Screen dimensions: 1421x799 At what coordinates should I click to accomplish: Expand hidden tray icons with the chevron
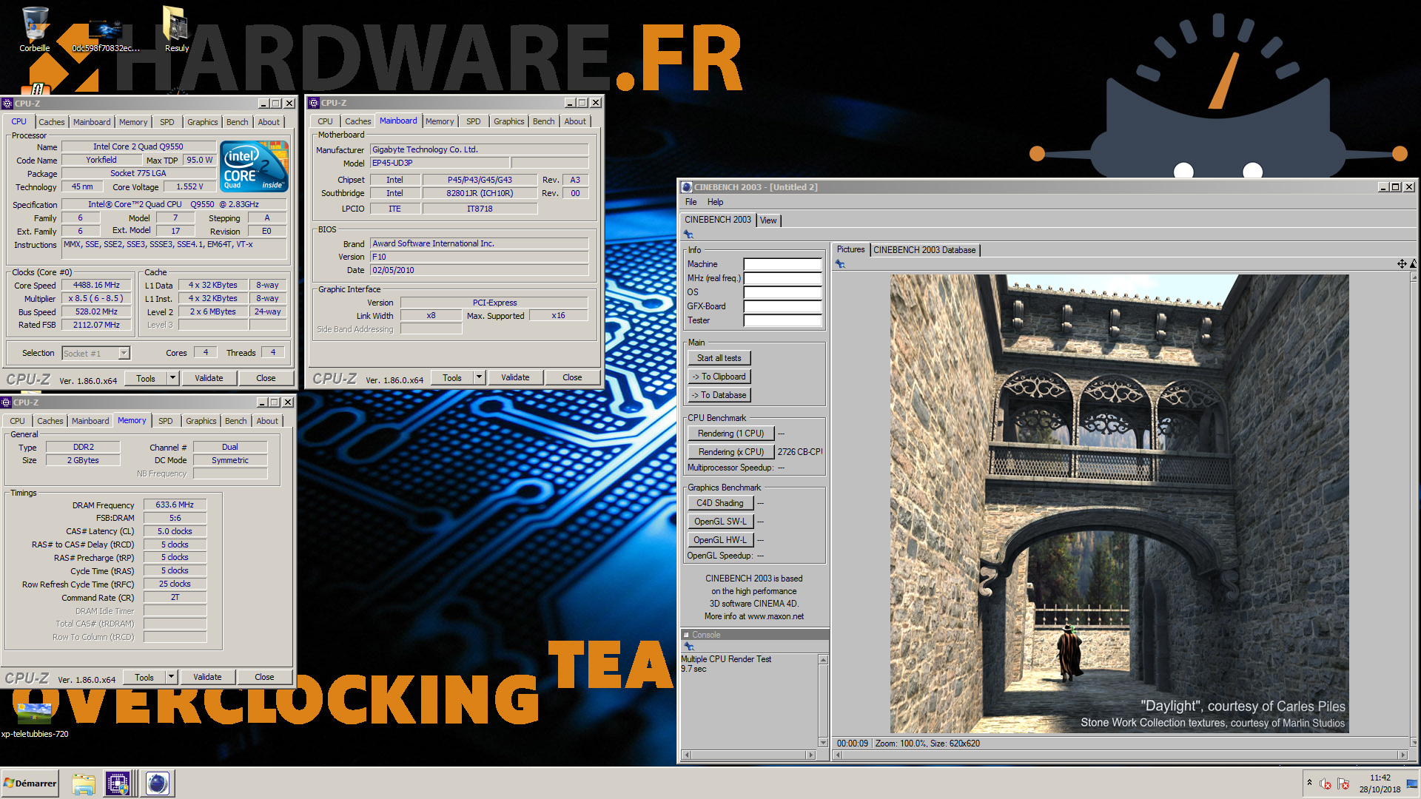(1309, 783)
